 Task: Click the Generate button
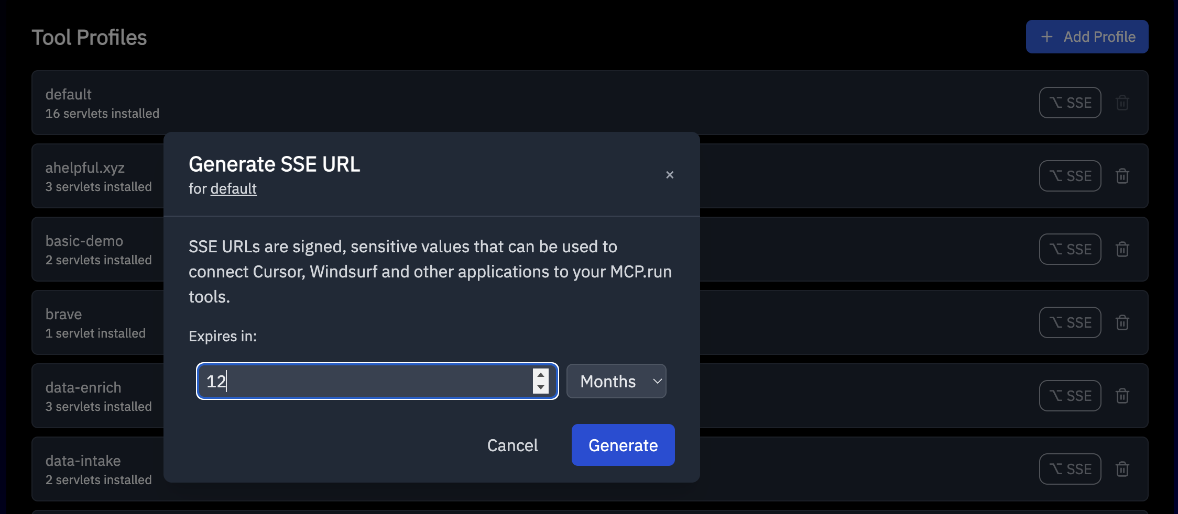623,444
